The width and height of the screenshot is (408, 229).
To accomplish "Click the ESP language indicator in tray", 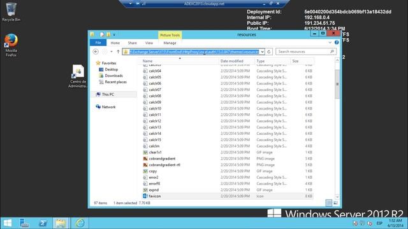I will tap(379, 223).
